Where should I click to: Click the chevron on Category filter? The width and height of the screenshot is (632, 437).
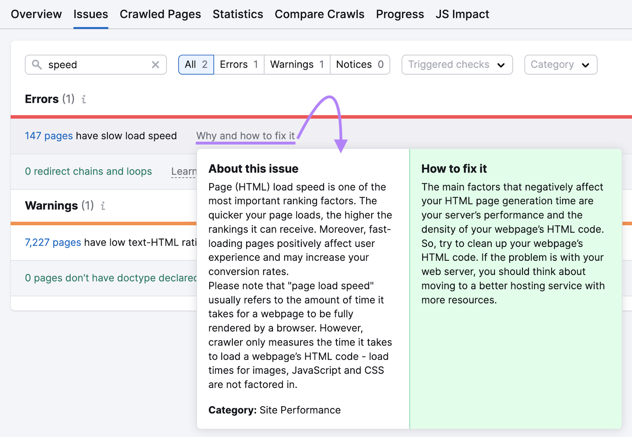(x=585, y=64)
